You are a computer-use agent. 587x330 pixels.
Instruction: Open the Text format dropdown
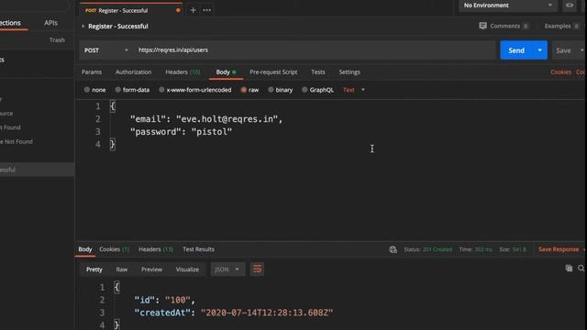(x=354, y=90)
